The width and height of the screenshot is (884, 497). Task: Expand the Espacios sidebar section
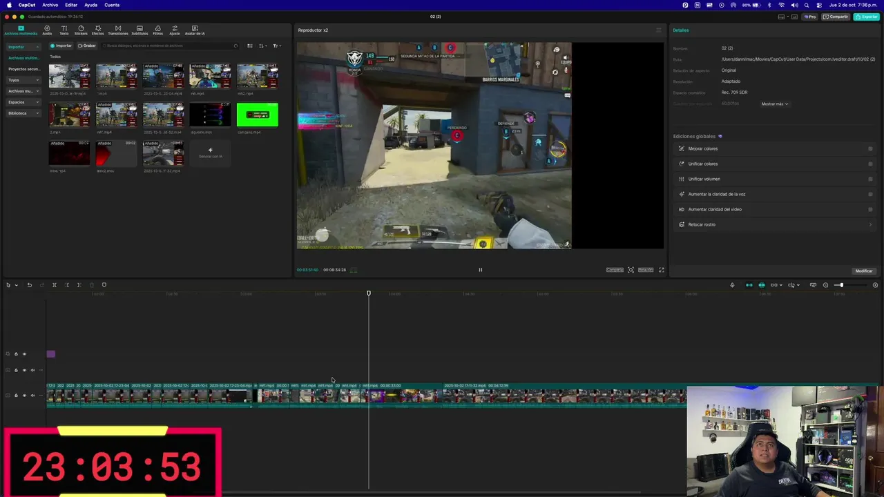24,102
